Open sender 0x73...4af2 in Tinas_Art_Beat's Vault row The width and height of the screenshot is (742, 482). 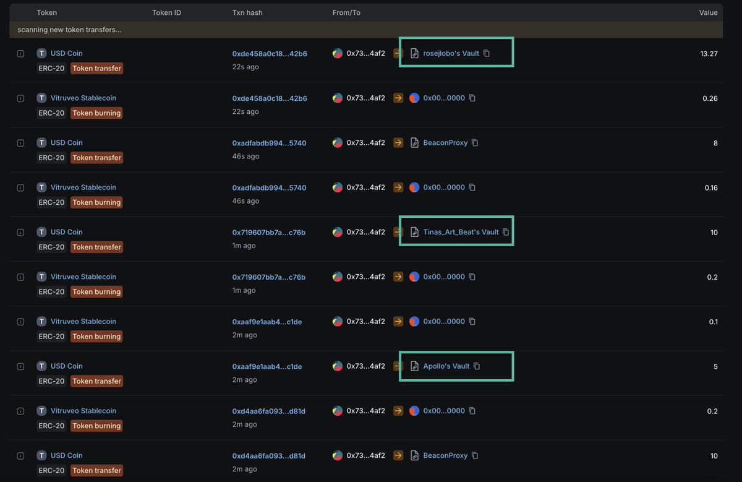point(366,232)
